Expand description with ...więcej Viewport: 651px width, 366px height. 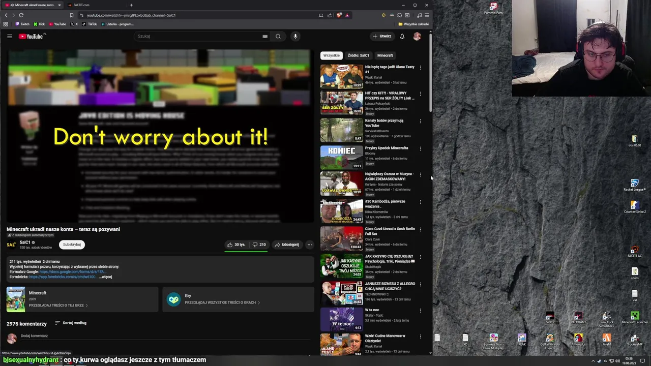pos(105,277)
